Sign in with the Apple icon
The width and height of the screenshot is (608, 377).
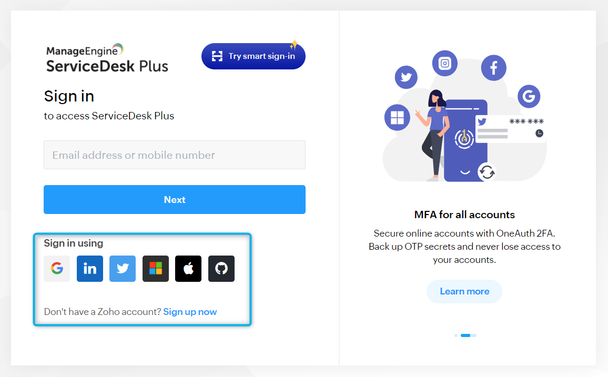(x=188, y=269)
